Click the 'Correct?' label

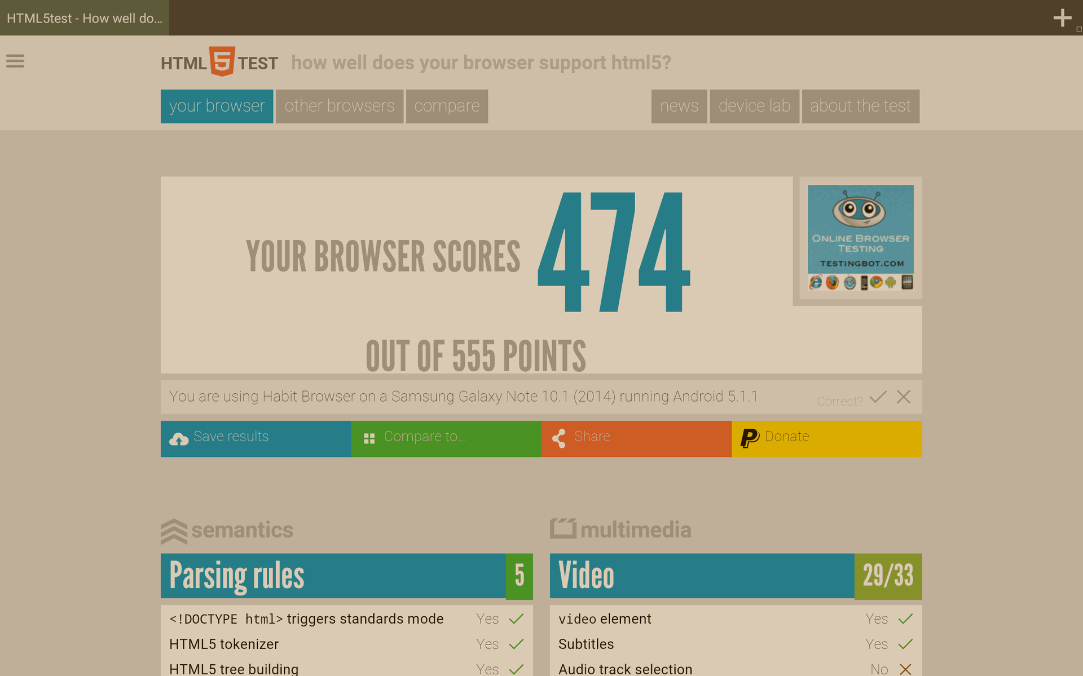tap(839, 401)
